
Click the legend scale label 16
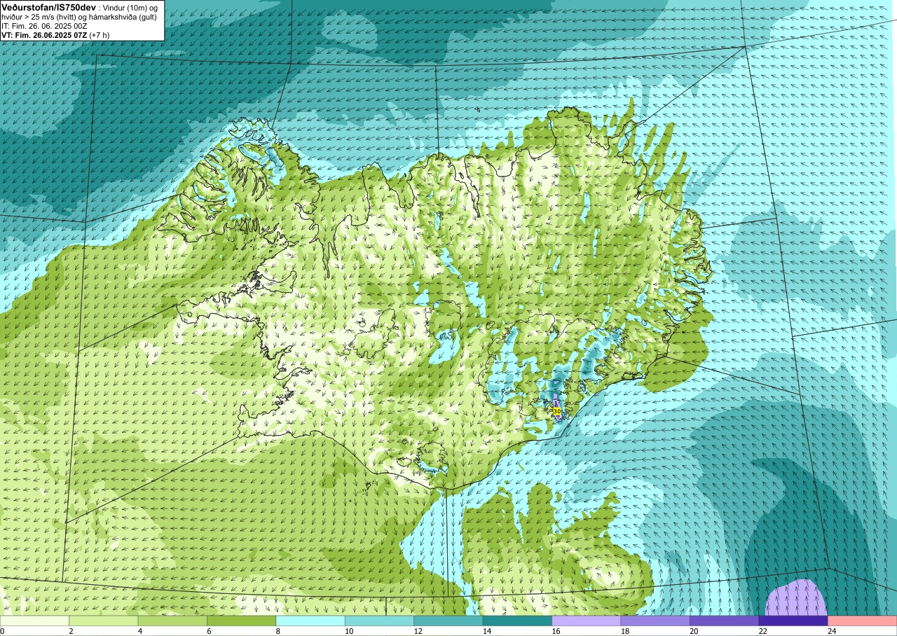(x=555, y=631)
